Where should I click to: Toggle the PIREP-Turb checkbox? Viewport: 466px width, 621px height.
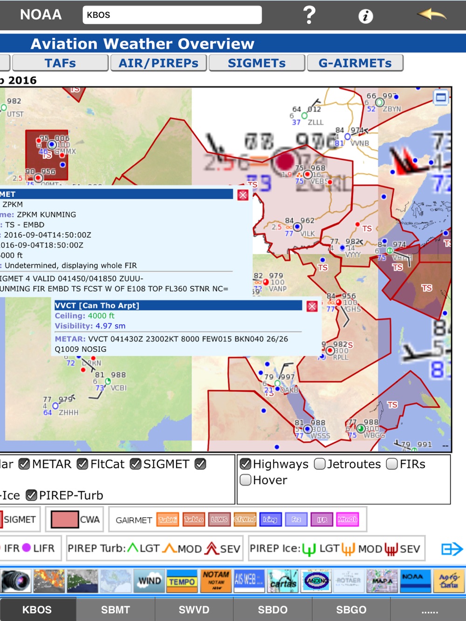tap(31, 495)
